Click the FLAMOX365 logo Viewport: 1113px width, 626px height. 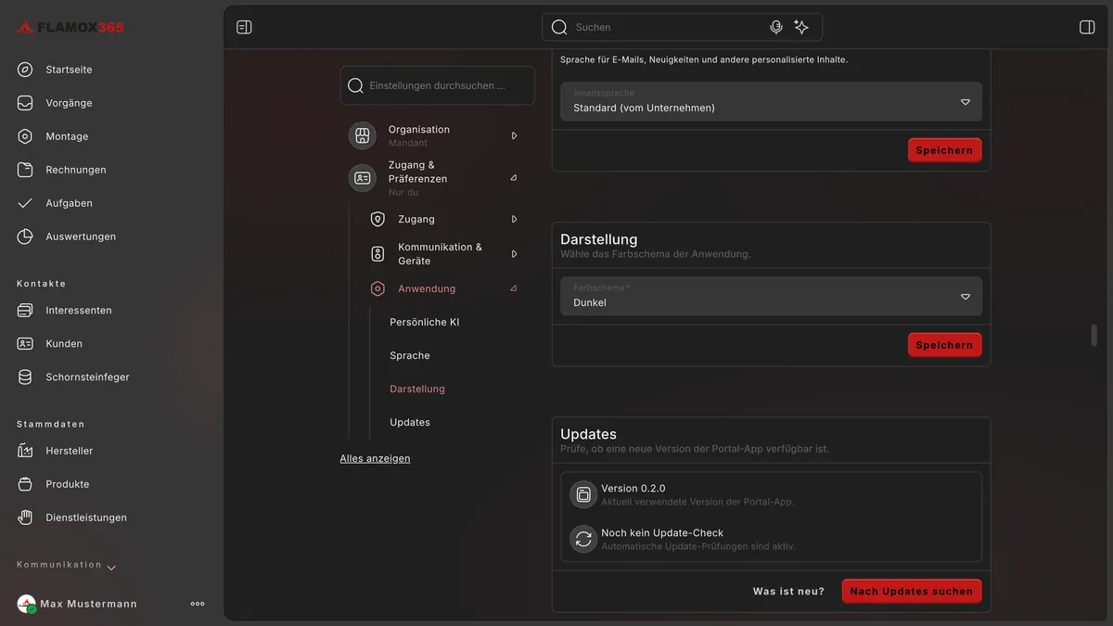(x=70, y=28)
